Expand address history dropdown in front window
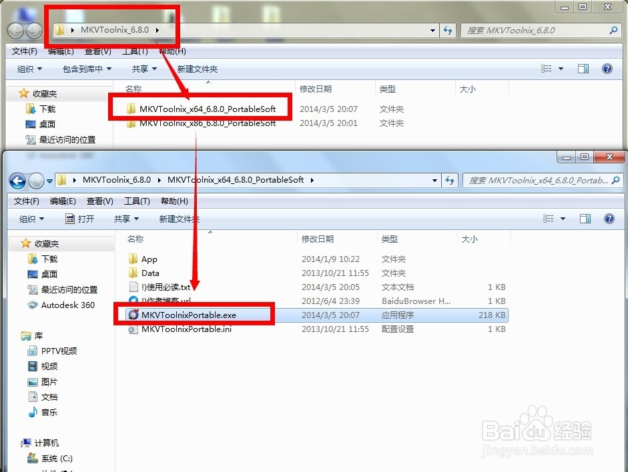Screen dimensions: 628x472 click(434, 181)
